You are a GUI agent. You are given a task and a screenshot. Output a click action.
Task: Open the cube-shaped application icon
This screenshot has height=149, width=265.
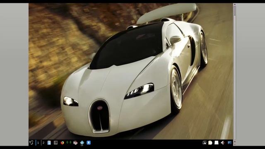click(75, 143)
